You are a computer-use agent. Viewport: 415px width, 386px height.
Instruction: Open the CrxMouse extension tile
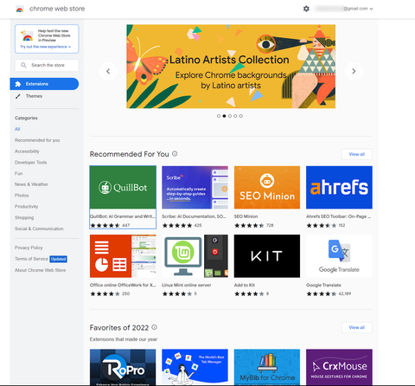click(339, 367)
